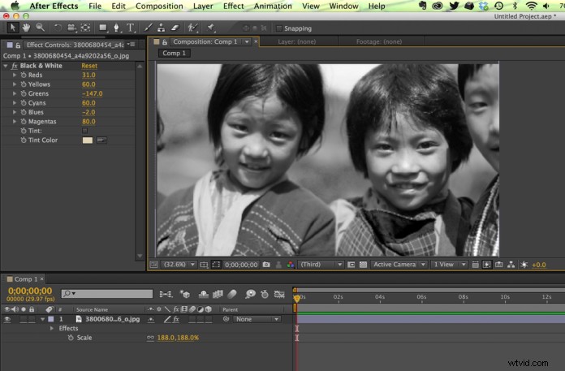Open the Layer menu
The image size is (565, 371).
tap(203, 6)
